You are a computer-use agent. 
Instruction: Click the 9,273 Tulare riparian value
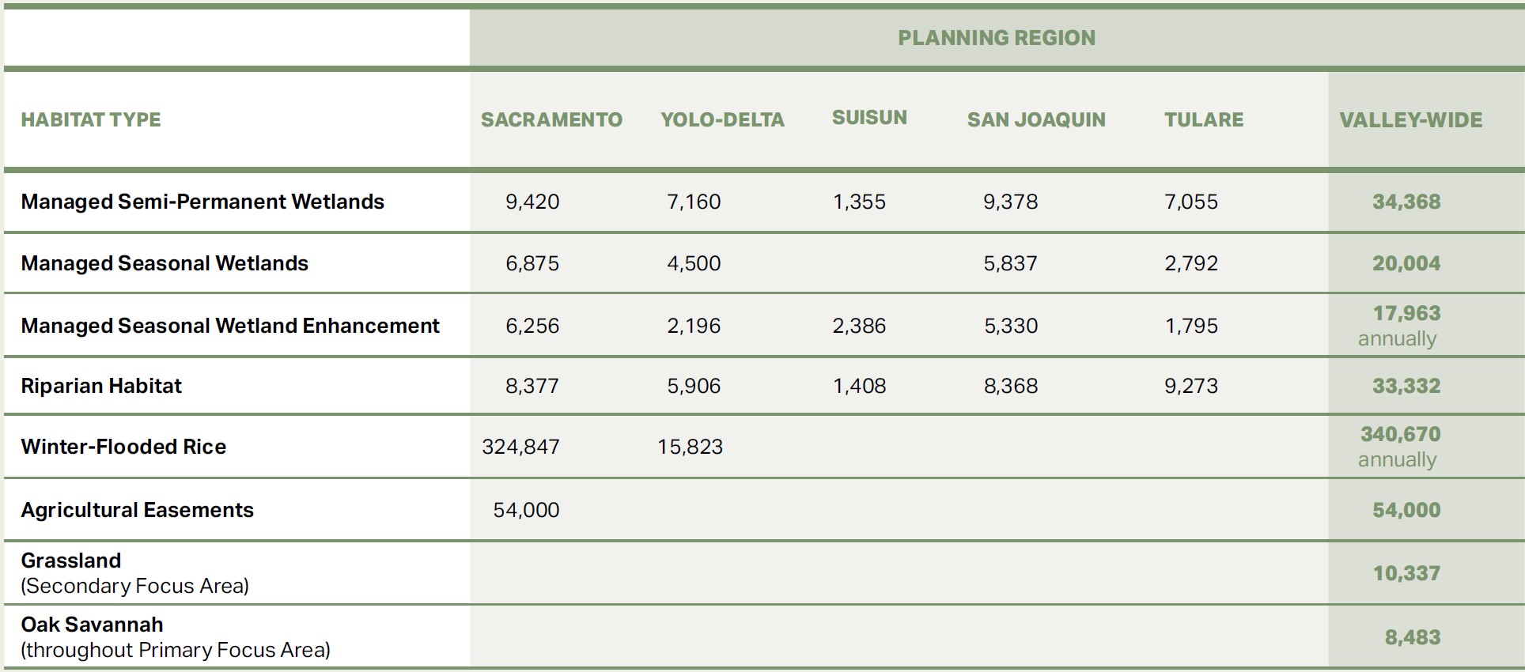click(x=1191, y=386)
